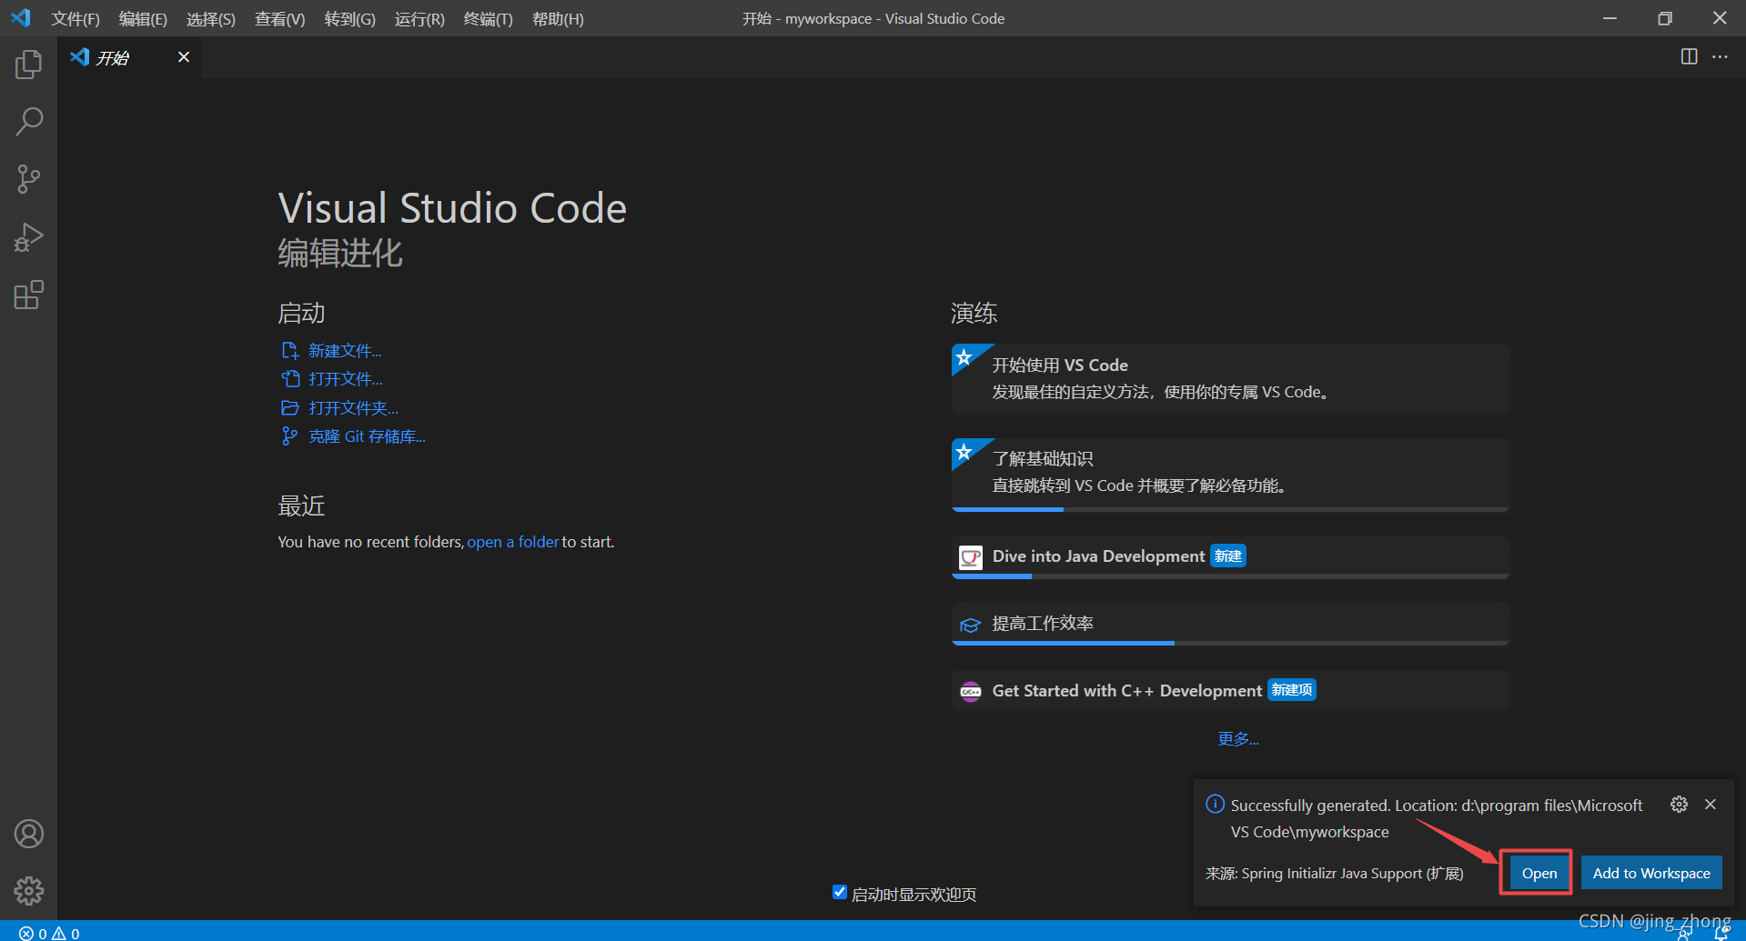Open the editor More Actions ellipsis
Image resolution: width=1746 pixels, height=941 pixels.
1720,56
